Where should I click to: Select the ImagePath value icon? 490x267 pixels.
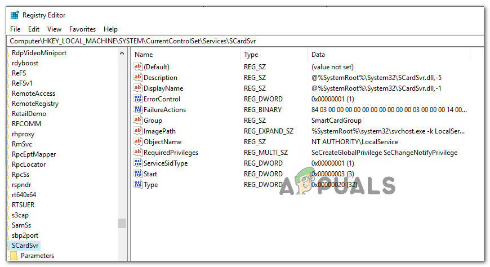pos(138,131)
